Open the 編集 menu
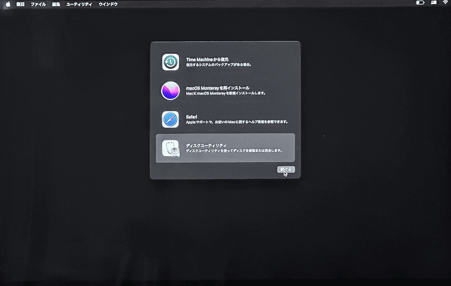Image resolution: width=451 pixels, height=286 pixels. pyautogui.click(x=56, y=5)
